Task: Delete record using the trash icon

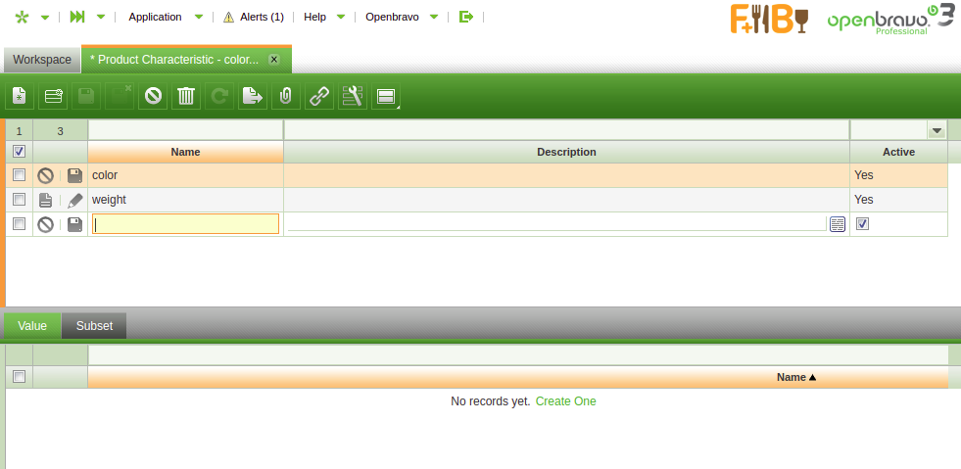Action: (x=186, y=96)
